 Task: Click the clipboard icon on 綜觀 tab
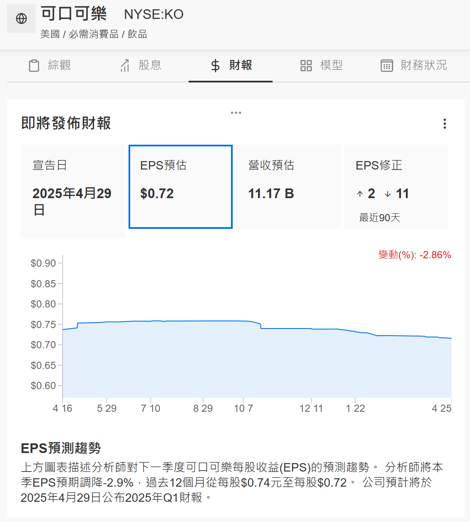point(34,66)
